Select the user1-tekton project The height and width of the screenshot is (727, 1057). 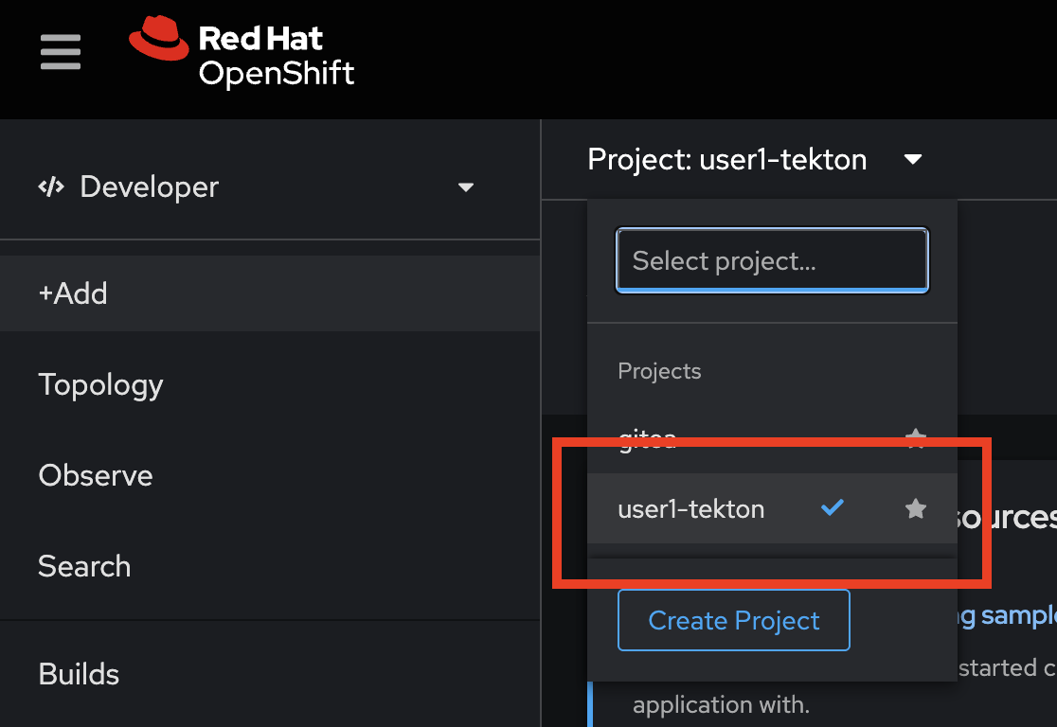(x=772, y=508)
